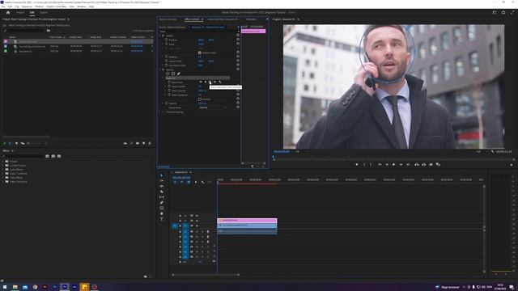Screen dimensions: 518x291
Task: Select the Slip tool
Action: tap(162, 197)
